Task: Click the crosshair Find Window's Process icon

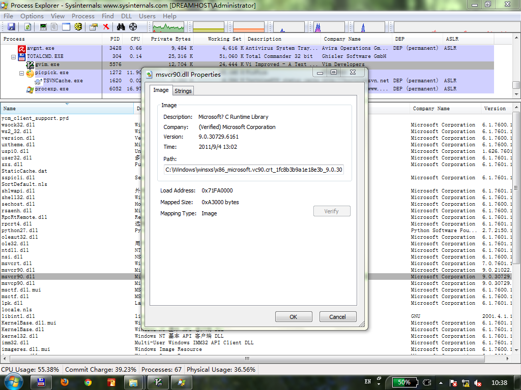Action: coord(133,27)
